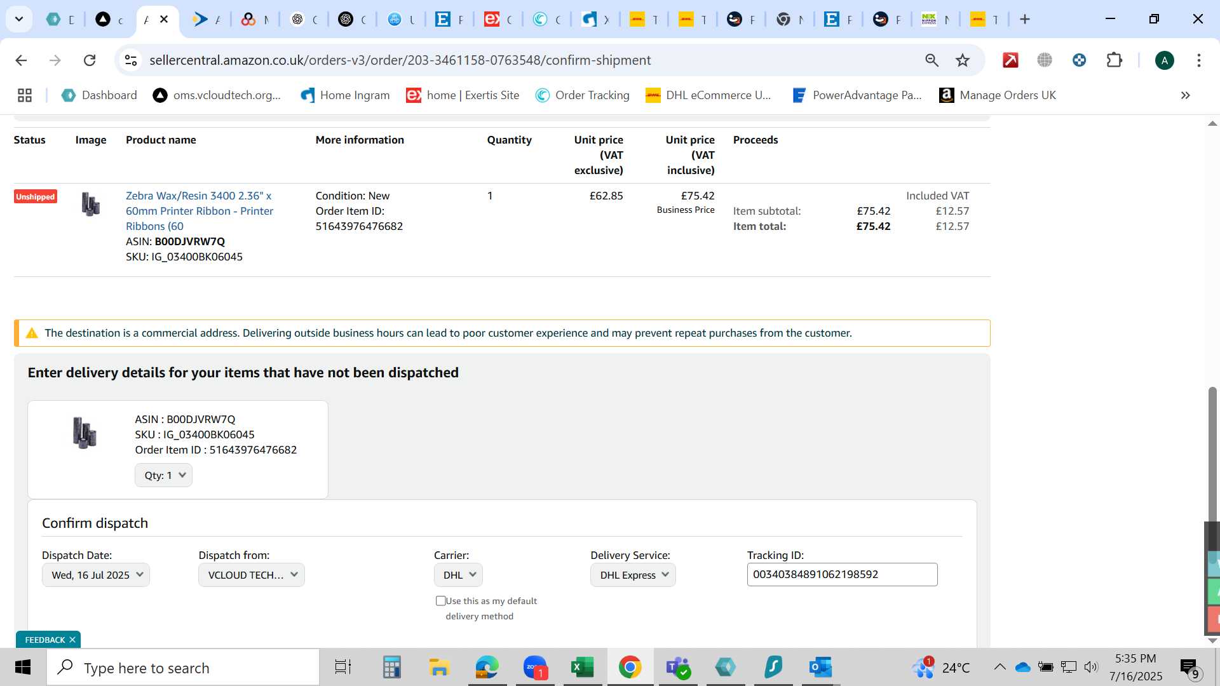Click the ribbon image in dispatch card
This screenshot has width=1220, height=686.
click(x=84, y=433)
